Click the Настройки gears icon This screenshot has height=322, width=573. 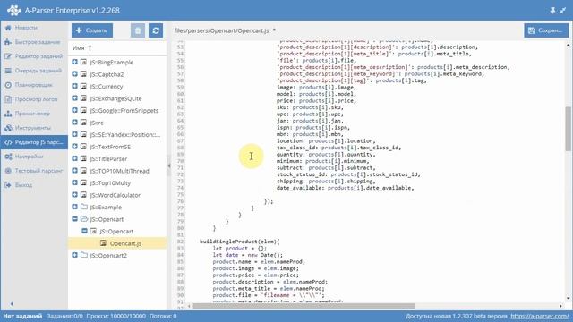(x=8, y=157)
